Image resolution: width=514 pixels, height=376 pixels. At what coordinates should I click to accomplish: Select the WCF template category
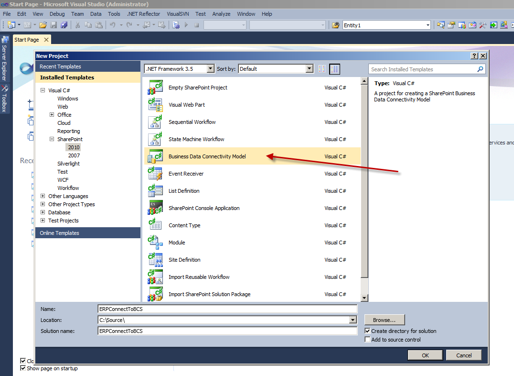63,180
